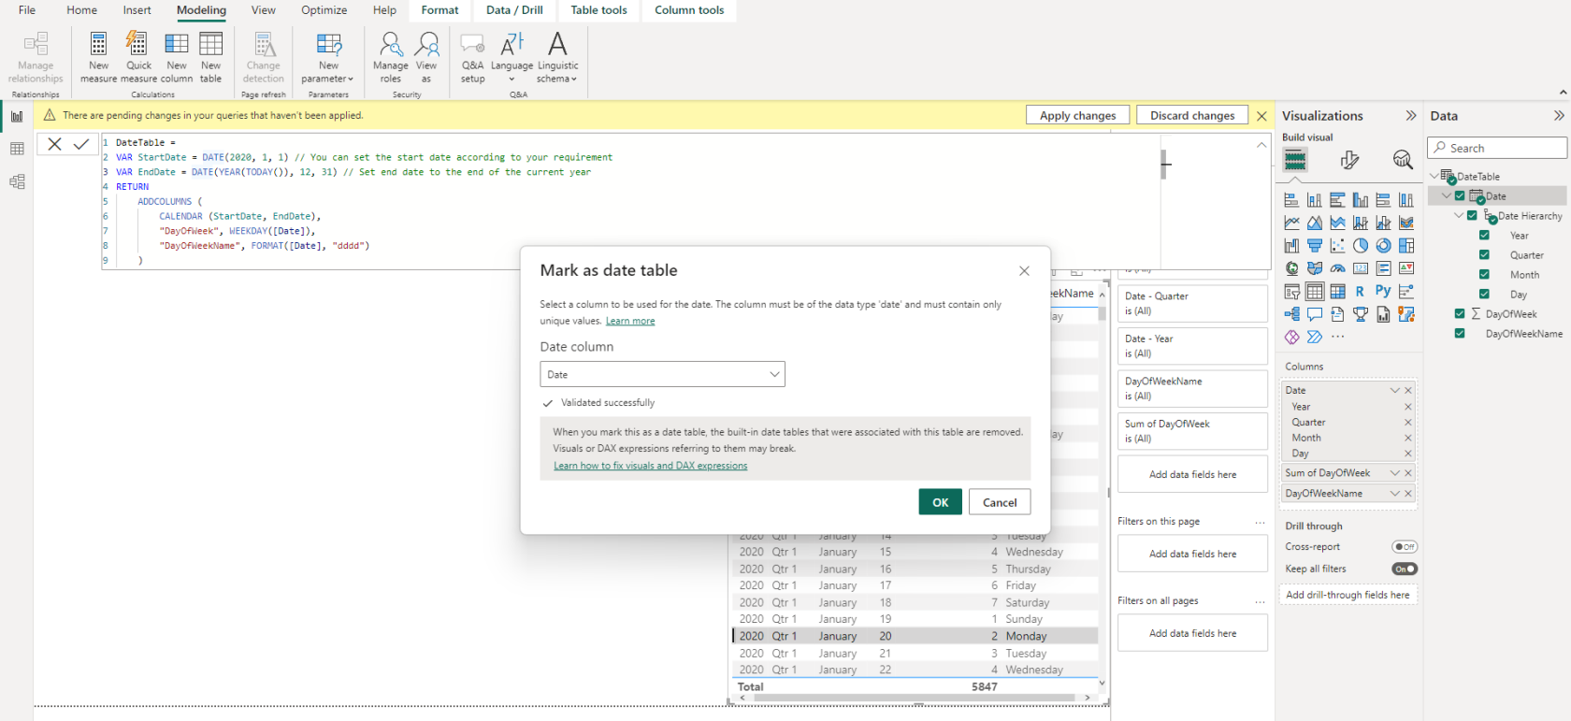This screenshot has height=721, width=1571.
Task: Select the Map globe visual icon
Action: 1291,268
